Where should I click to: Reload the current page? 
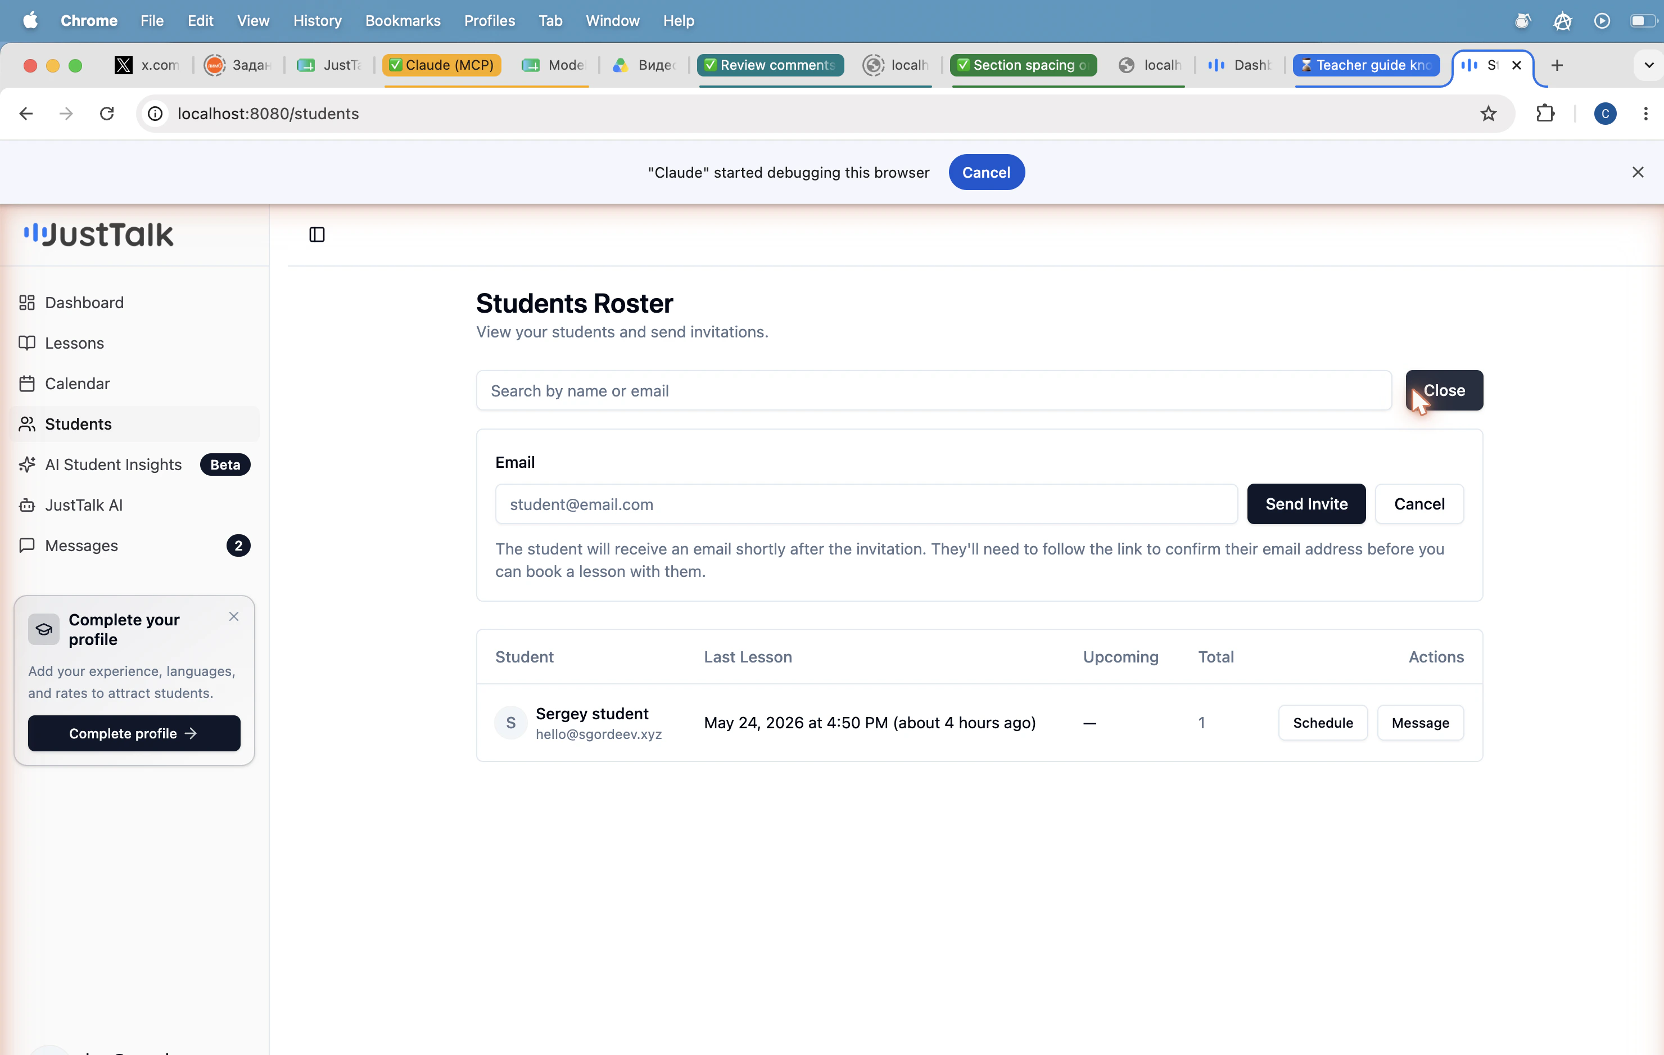coord(106,114)
